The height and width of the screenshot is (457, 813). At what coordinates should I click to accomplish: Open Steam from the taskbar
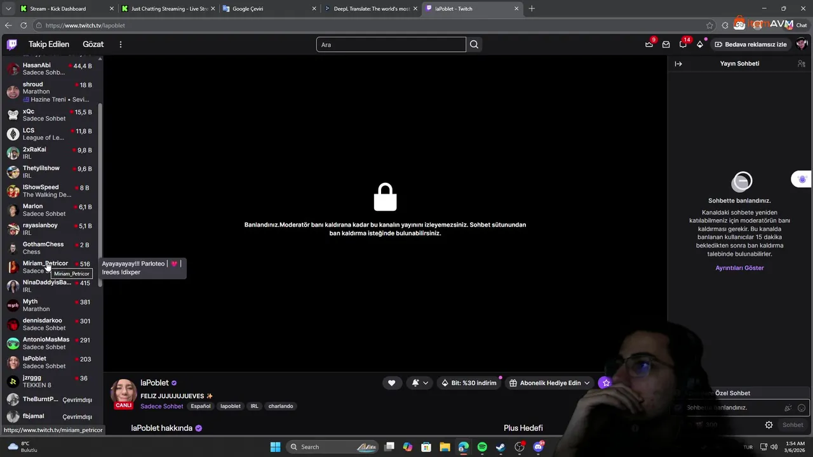click(501, 447)
